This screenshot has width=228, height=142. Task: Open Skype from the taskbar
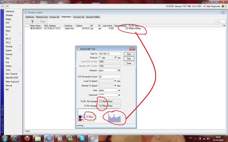tap(82, 139)
